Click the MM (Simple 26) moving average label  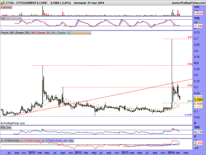[41, 33]
